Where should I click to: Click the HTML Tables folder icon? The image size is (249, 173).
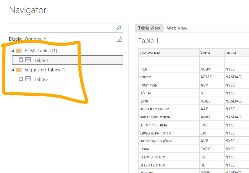tap(19, 51)
